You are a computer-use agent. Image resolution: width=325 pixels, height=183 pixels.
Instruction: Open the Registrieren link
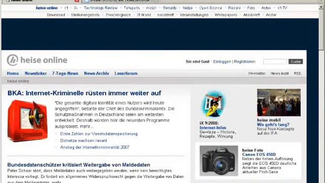(x=245, y=62)
